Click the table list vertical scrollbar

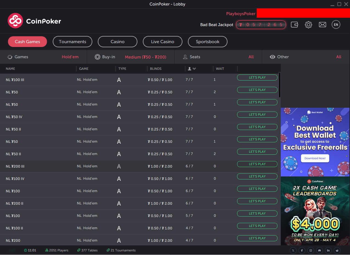click(280, 85)
